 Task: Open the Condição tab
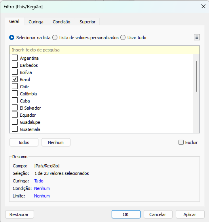[61, 22]
